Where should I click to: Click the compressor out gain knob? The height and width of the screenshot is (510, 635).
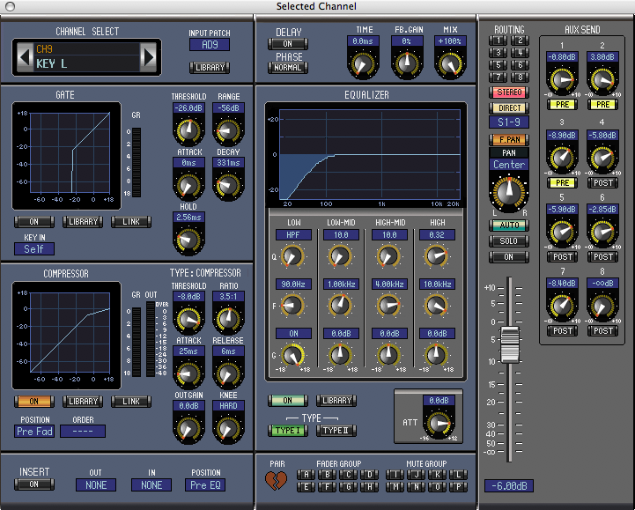pyautogui.click(x=188, y=428)
